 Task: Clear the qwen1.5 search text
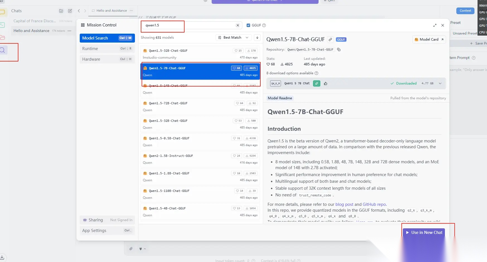point(238,25)
